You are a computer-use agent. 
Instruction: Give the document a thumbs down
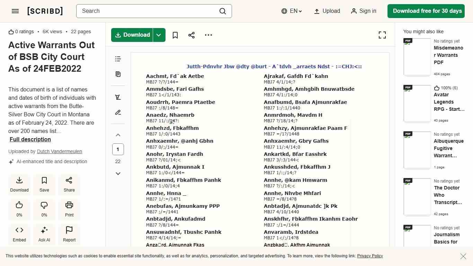(x=44, y=209)
